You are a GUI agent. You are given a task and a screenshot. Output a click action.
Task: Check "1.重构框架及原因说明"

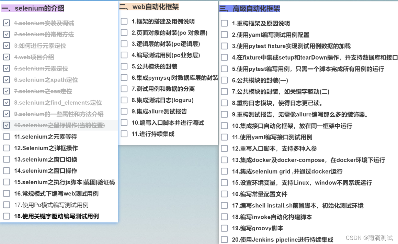tap(225, 23)
